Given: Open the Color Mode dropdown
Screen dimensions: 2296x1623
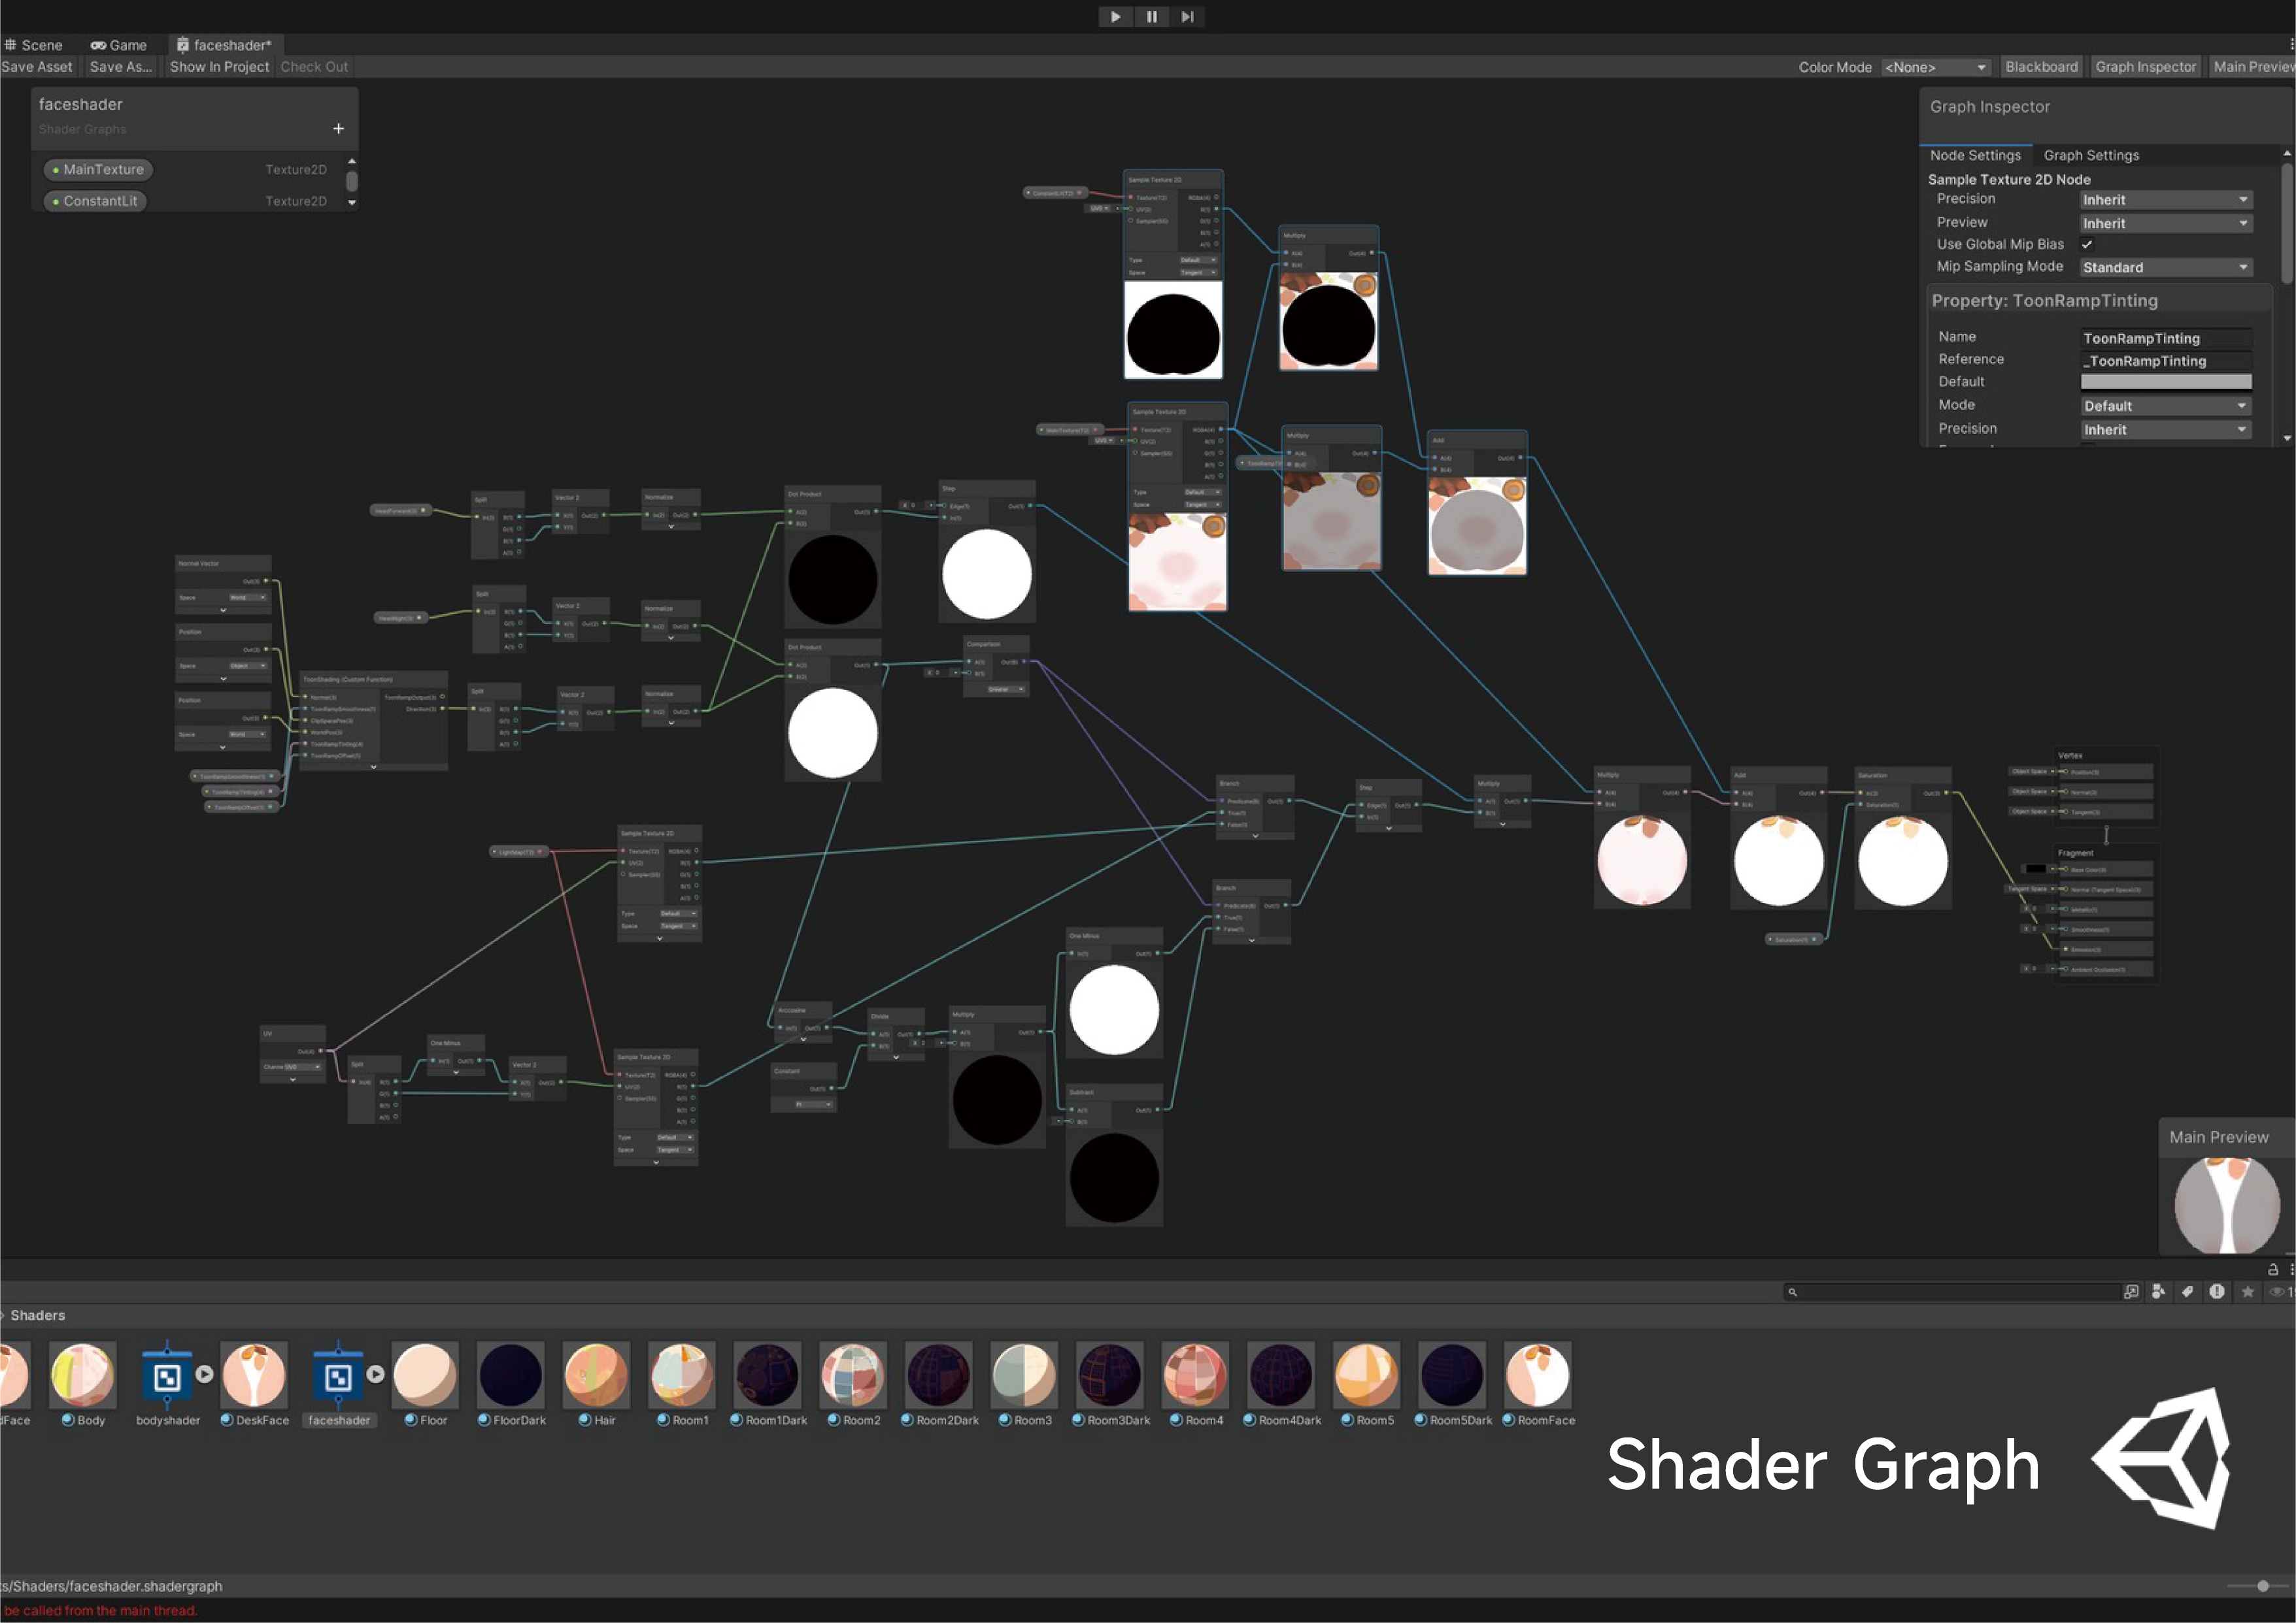Looking at the screenshot, I should click(1936, 67).
